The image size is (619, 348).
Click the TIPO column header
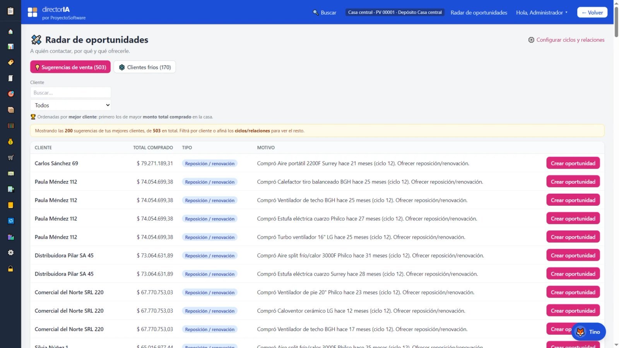[187, 148]
